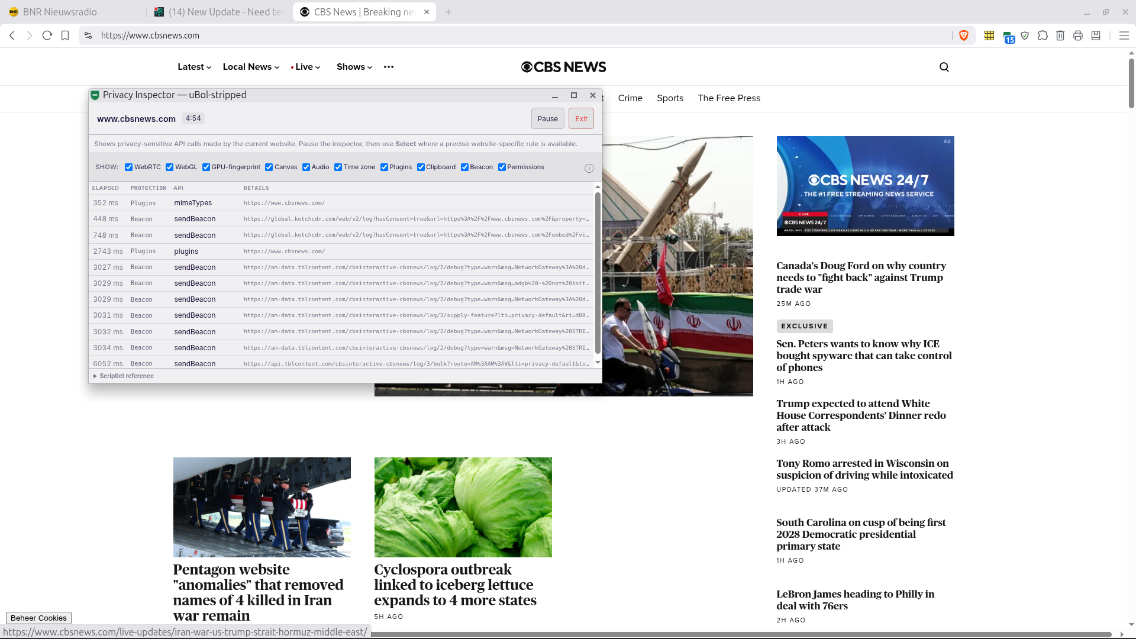Toggle the Permissions checkbox

502,167
